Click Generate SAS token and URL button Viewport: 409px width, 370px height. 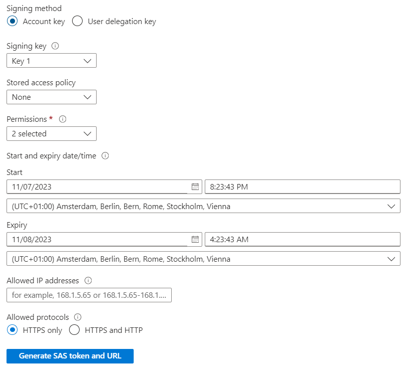(70, 356)
